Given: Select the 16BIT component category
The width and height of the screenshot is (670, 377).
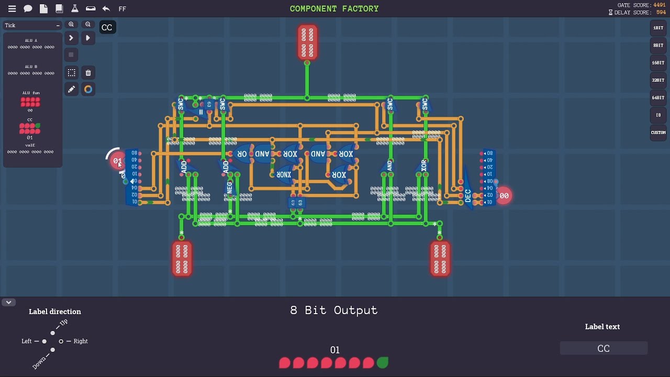Looking at the screenshot, I should pos(658,63).
